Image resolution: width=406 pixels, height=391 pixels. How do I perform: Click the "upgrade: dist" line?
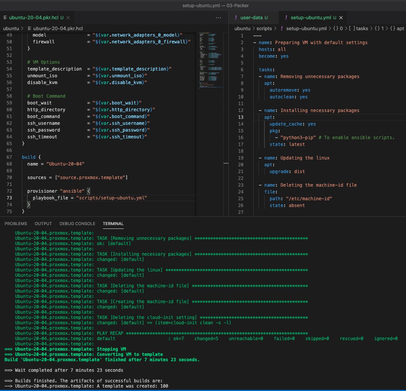(287, 172)
